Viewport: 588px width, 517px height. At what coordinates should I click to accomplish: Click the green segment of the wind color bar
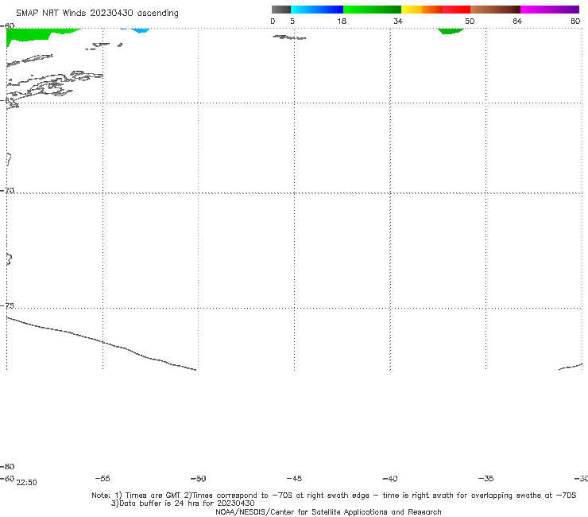point(372,10)
